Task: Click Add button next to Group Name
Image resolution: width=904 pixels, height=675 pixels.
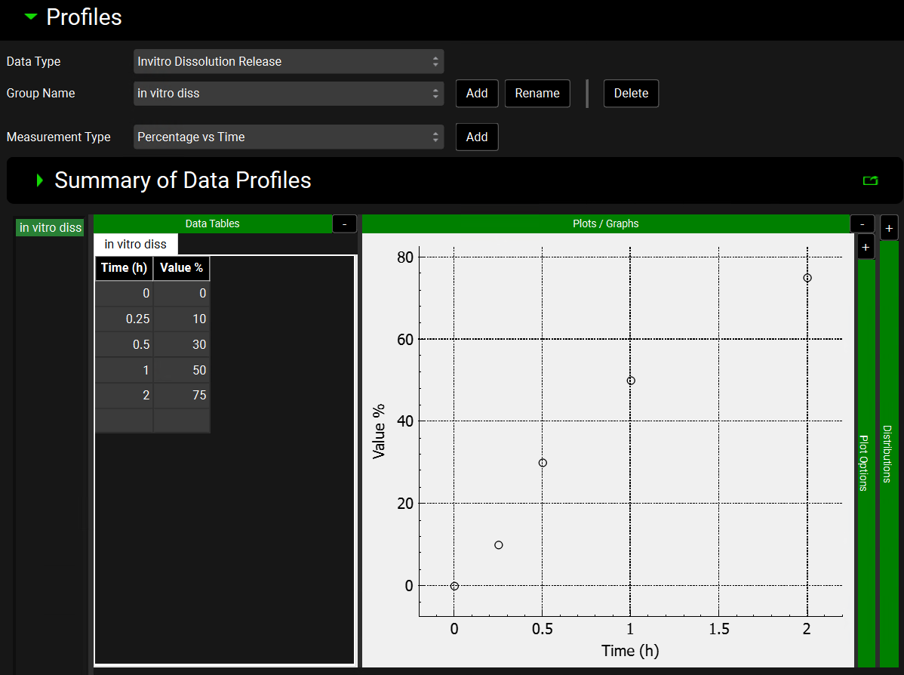Action: coord(477,94)
